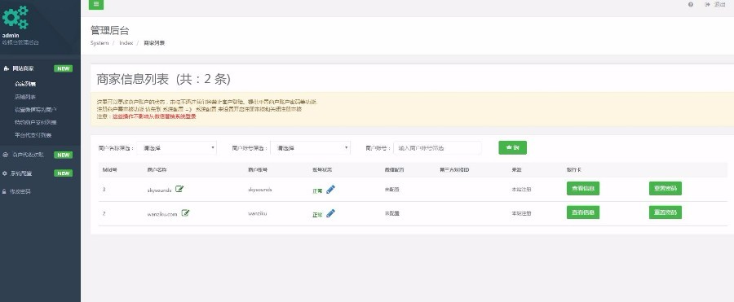Image resolution: width=734 pixels, height=302 pixels.
Task: Select 商家列表 in the sidebar submenu
Action: coord(25,84)
